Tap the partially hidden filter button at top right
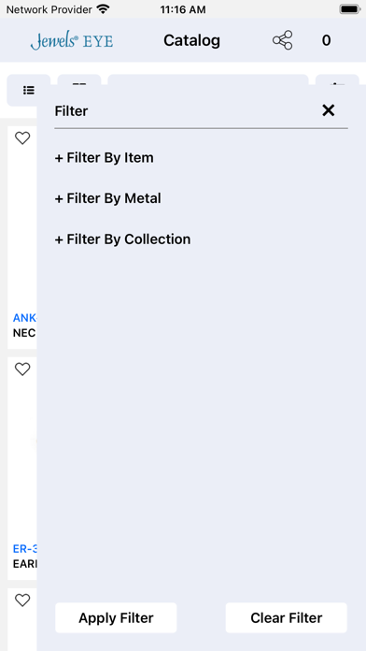366x651 pixels. click(337, 80)
